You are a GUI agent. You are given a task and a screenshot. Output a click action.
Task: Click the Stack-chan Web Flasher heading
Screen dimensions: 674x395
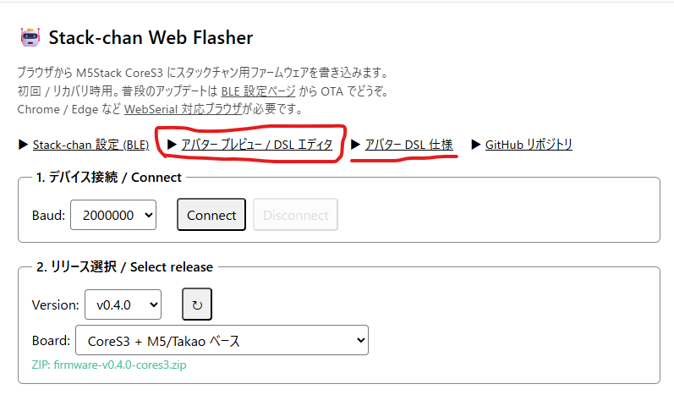point(151,38)
